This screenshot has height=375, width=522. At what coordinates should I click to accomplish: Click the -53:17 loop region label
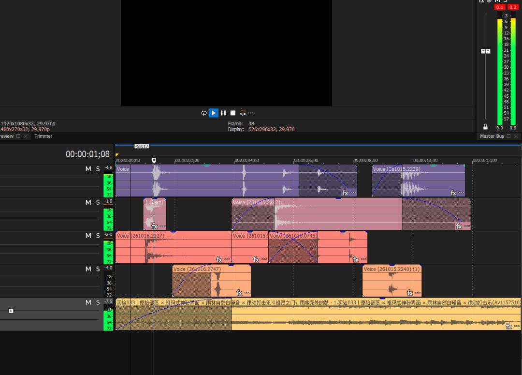[x=142, y=146]
